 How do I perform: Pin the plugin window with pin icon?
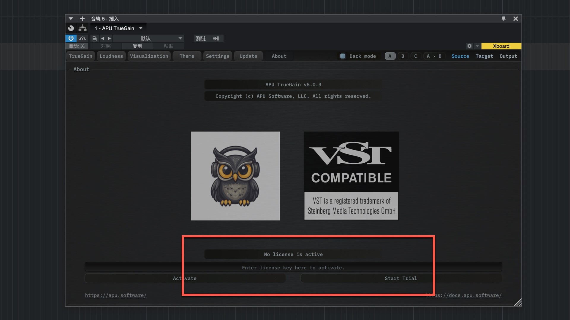coord(503,19)
